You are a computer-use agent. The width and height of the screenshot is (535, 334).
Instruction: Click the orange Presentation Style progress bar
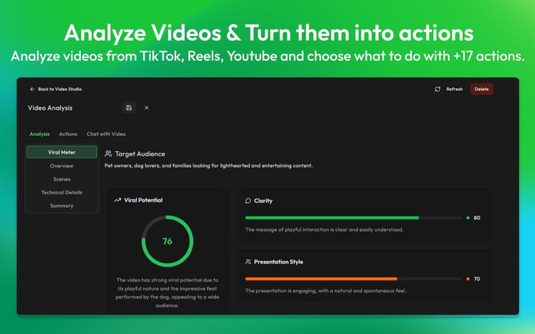pos(353,279)
